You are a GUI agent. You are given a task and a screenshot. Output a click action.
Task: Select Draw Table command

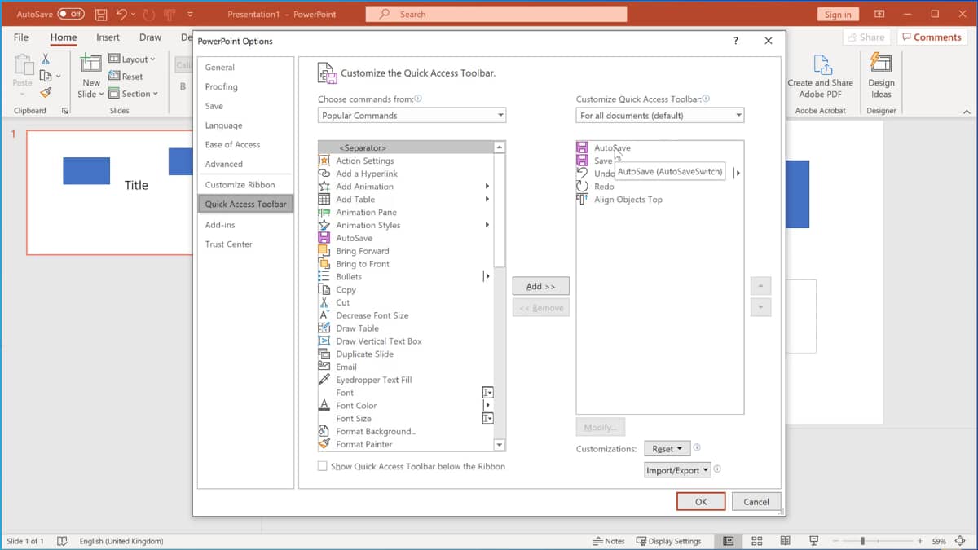click(405, 328)
